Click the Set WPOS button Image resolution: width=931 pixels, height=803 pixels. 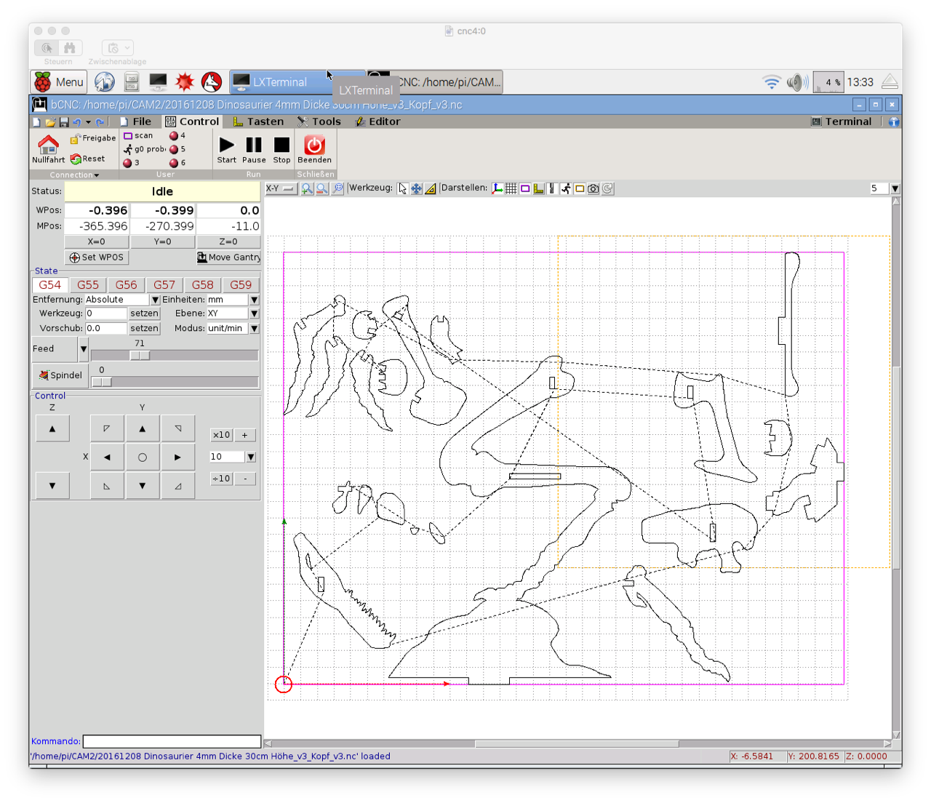click(x=97, y=257)
